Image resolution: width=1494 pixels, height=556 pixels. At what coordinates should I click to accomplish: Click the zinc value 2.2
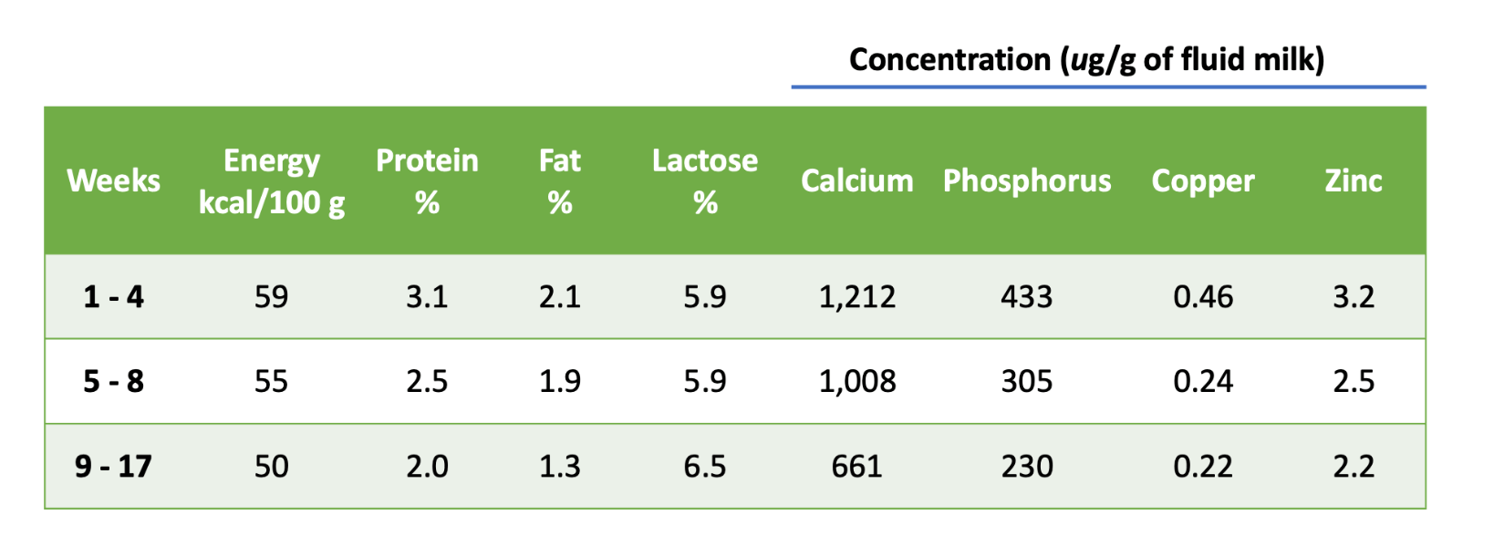1354,467
